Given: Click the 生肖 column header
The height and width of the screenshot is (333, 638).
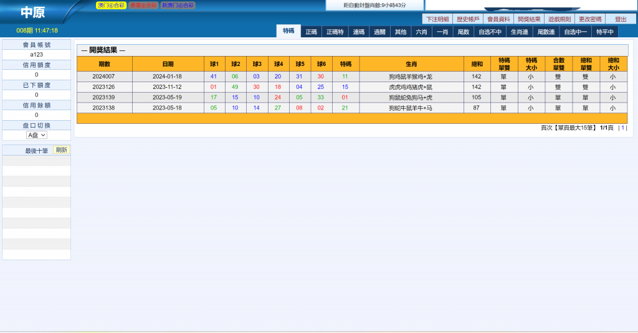Looking at the screenshot, I should (x=411, y=64).
